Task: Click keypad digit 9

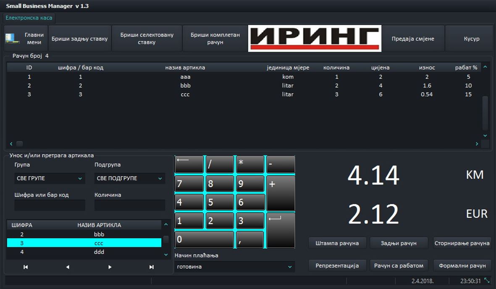Action: point(250,183)
